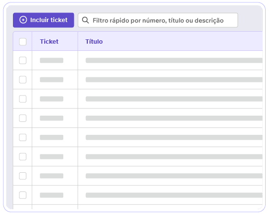The height and width of the screenshot is (214, 269).
Task: Check the fifth row checkbox
Action: click(x=23, y=137)
